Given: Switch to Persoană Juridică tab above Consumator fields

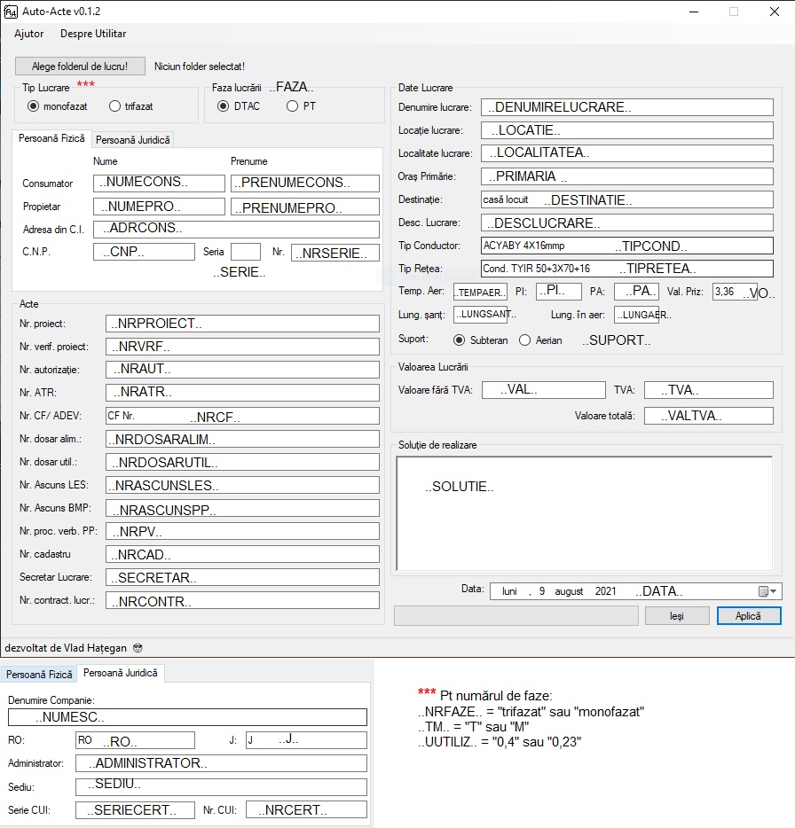Looking at the screenshot, I should 133,140.
